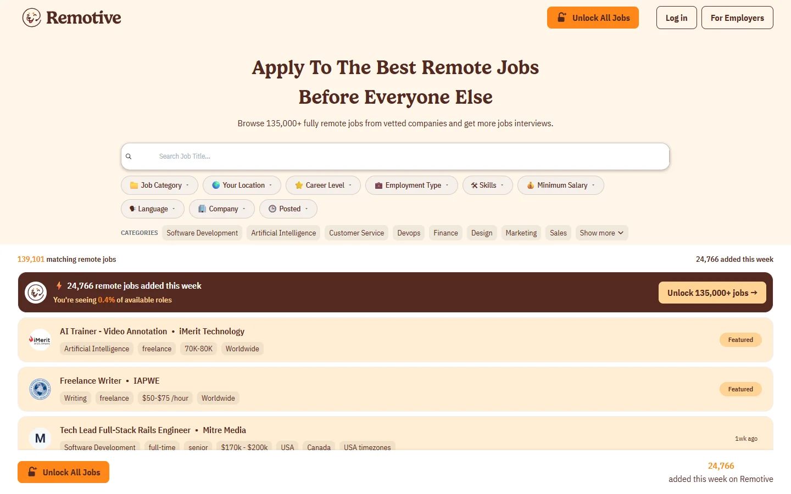Screen dimensions: 791x494
Task: Click the iMerit company logo
Action: [x=40, y=340]
